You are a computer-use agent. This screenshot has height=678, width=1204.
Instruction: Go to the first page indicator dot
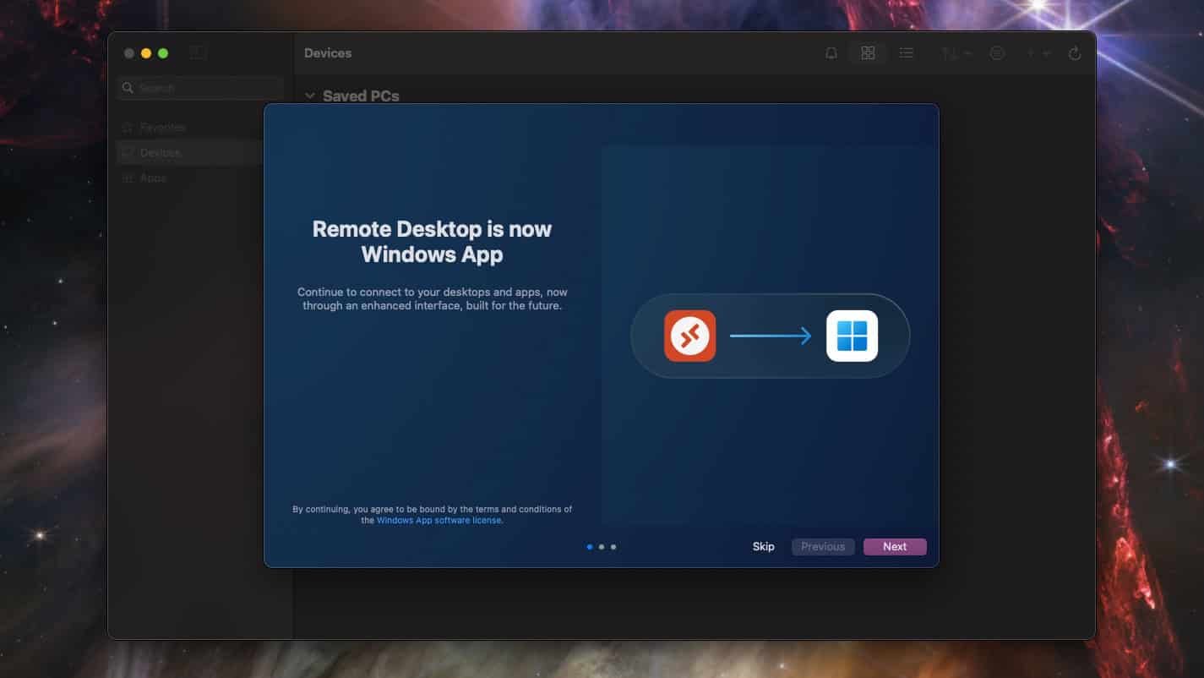click(x=590, y=547)
